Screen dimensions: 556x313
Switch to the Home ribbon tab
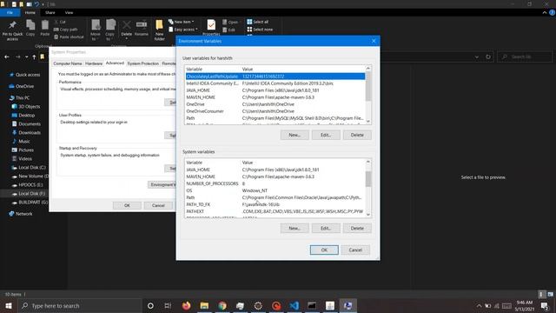point(30,12)
